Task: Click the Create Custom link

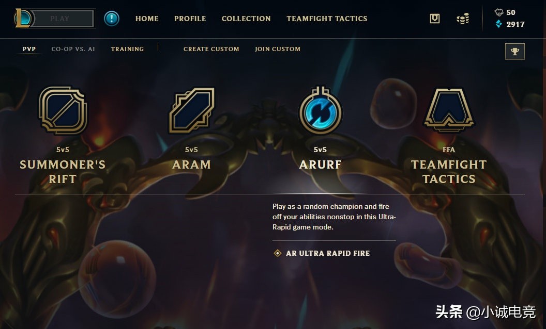Action: 211,49
